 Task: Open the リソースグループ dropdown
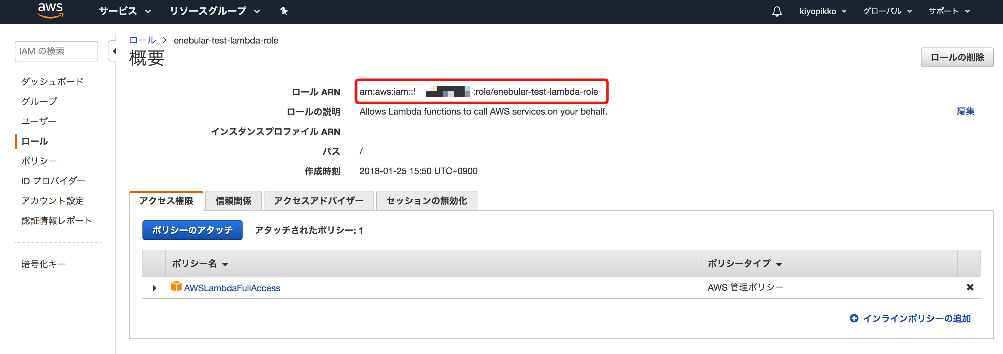click(214, 11)
